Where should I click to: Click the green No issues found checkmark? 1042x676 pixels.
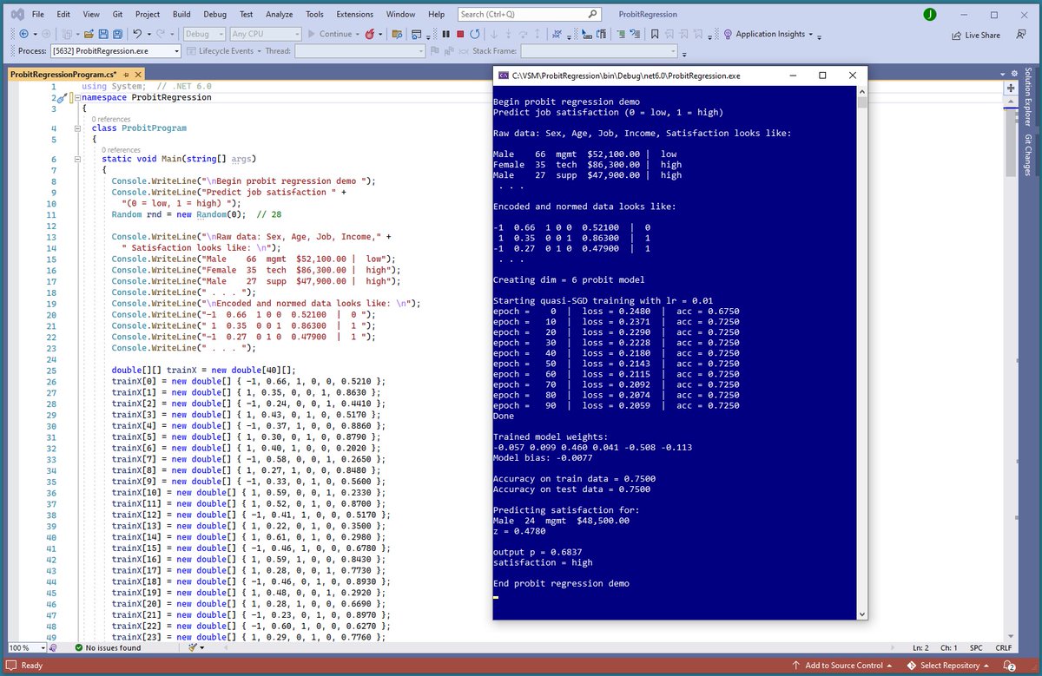click(79, 647)
